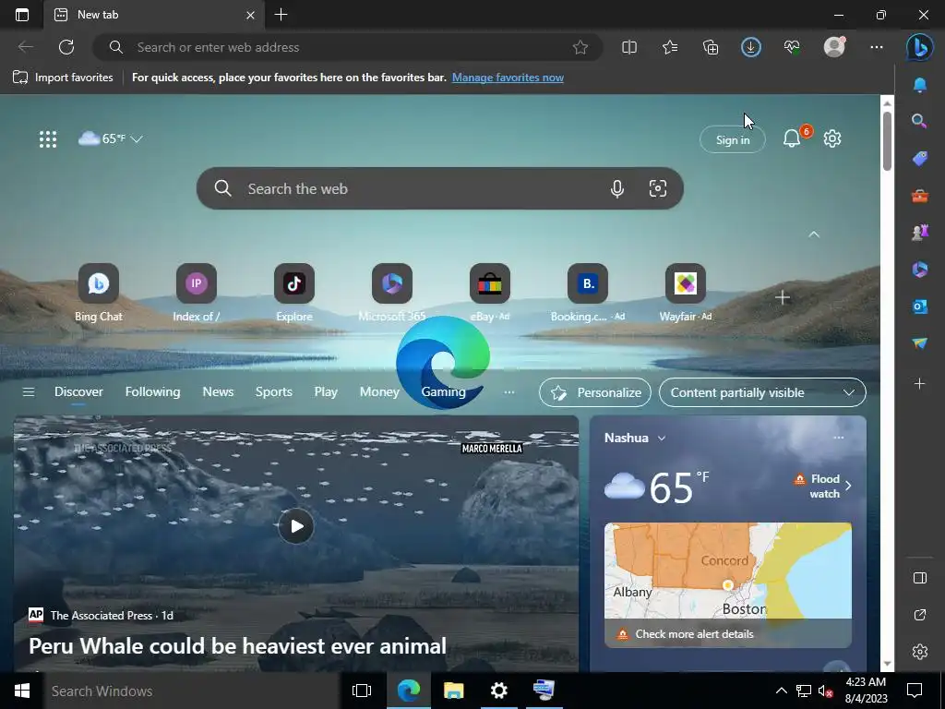The width and height of the screenshot is (945, 709).
Task: Open the Booking.com quick link
Action: (588, 293)
